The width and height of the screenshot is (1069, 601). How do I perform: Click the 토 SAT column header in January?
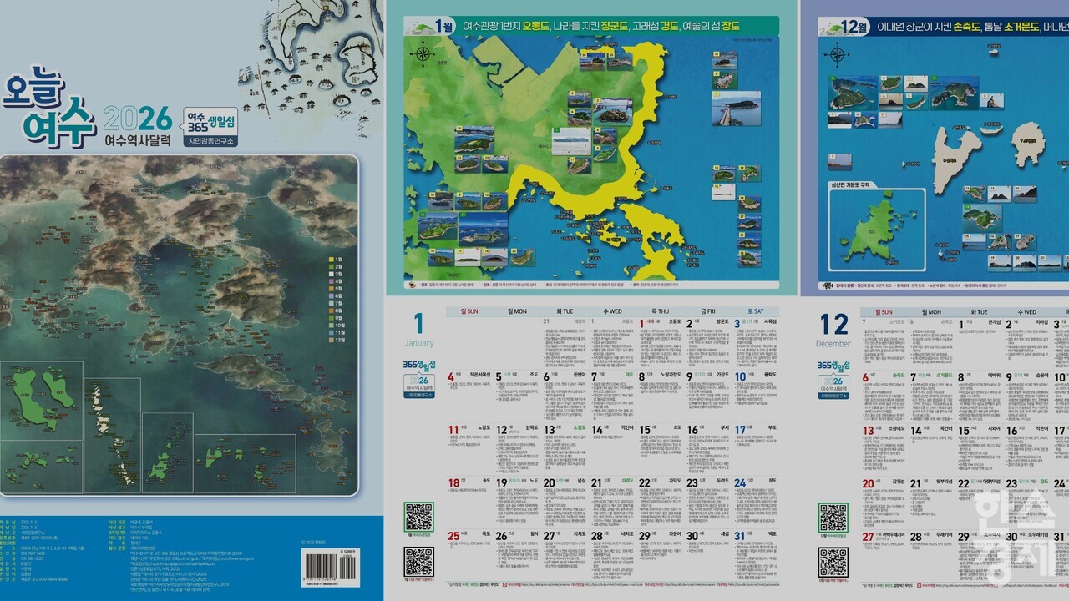click(x=756, y=311)
